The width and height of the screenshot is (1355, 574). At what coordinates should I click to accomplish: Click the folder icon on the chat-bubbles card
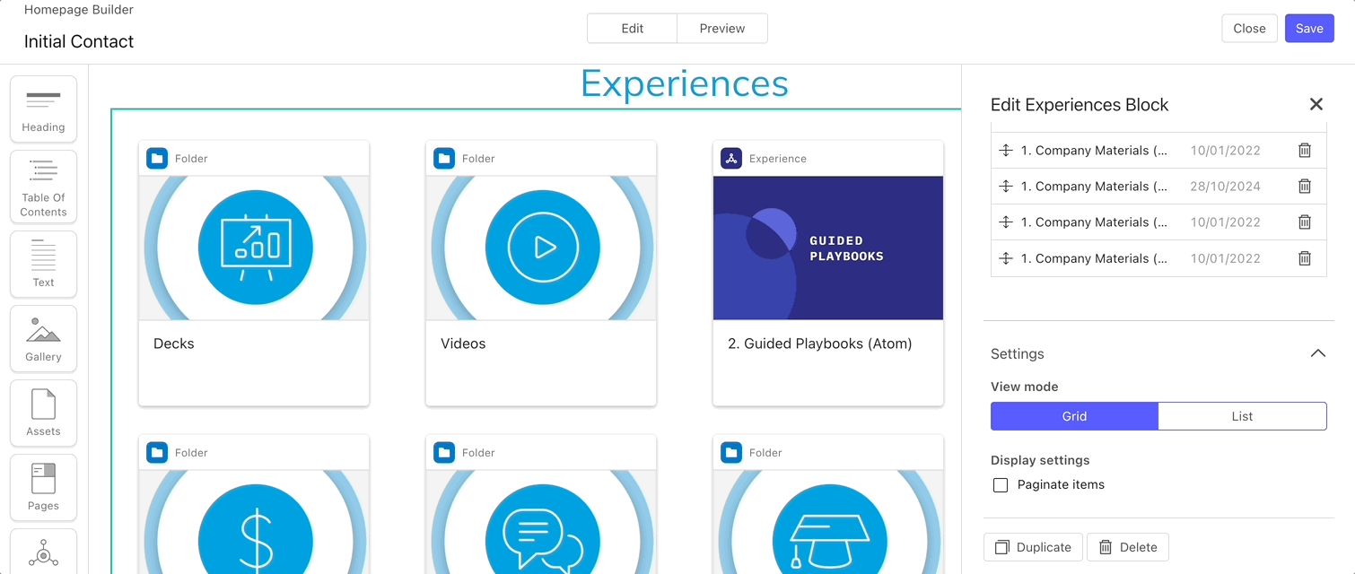click(x=444, y=453)
